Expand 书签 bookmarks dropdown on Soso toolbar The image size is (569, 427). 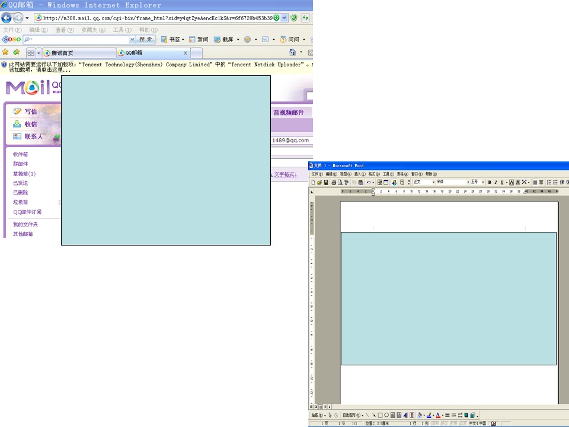point(183,40)
